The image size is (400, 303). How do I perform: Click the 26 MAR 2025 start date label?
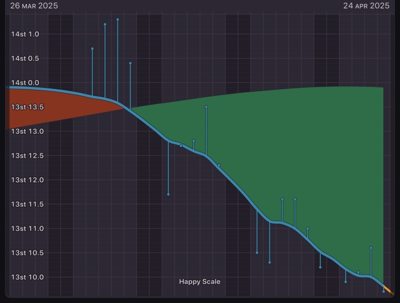point(34,6)
